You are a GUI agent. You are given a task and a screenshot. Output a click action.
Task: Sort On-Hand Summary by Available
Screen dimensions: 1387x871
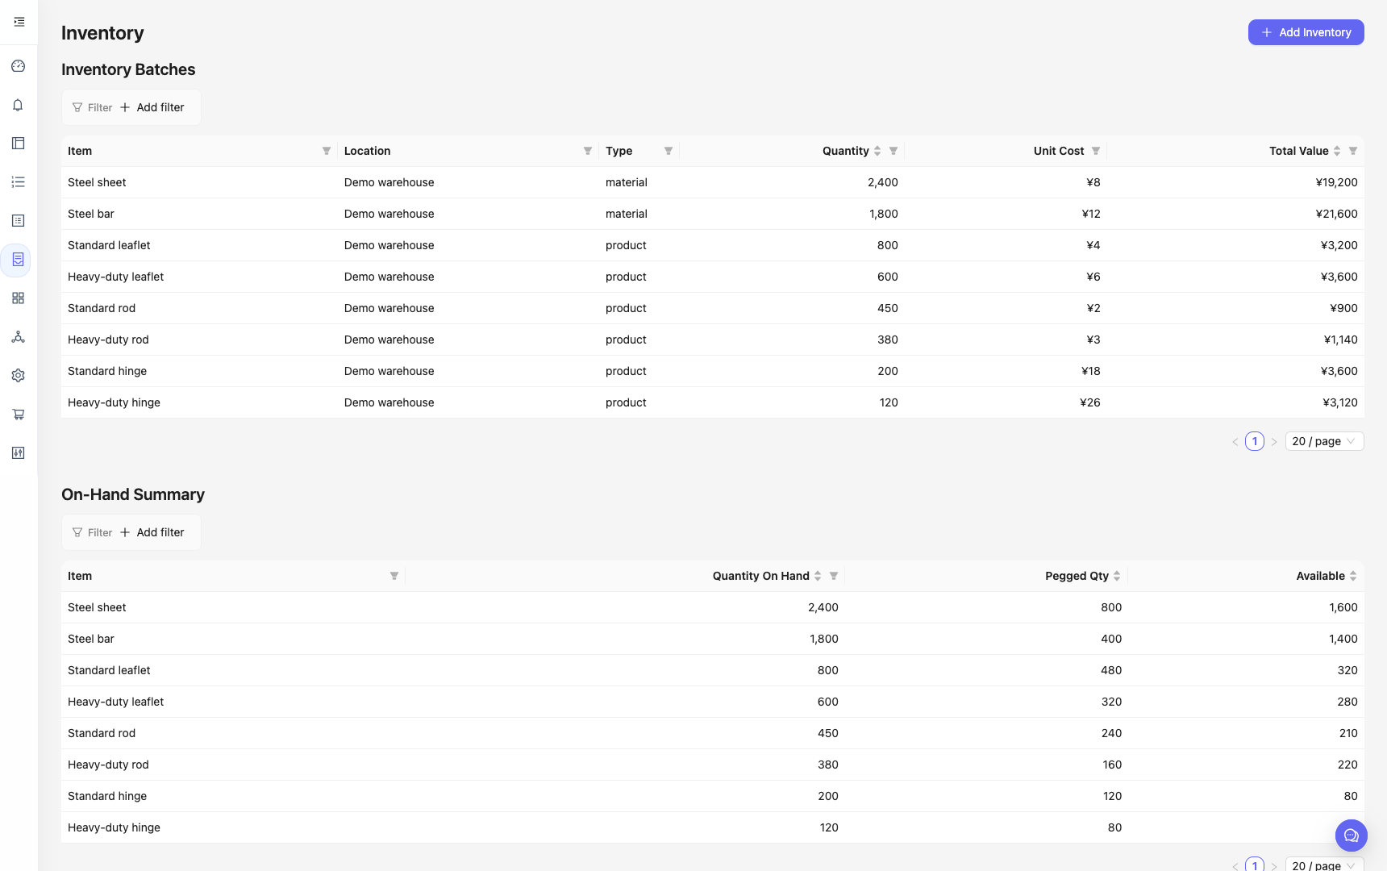(x=1353, y=576)
